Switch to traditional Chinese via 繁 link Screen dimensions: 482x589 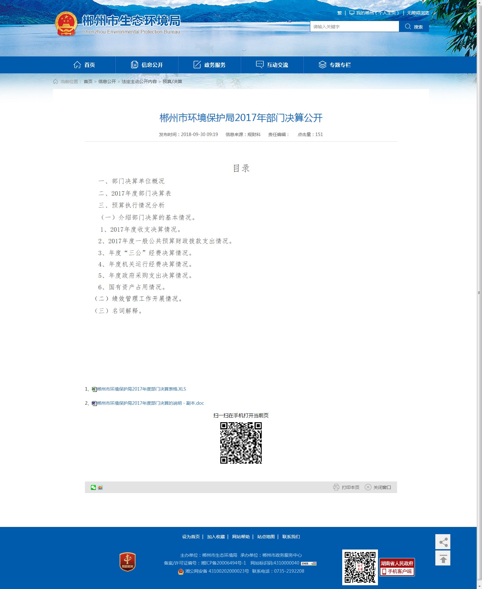[339, 13]
